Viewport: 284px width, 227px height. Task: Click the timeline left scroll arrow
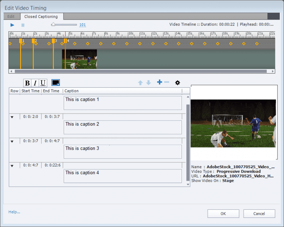pos(11,71)
